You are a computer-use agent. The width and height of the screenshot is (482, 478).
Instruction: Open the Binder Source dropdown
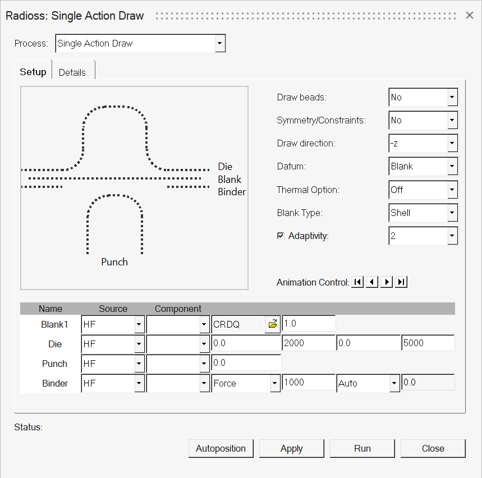(139, 383)
